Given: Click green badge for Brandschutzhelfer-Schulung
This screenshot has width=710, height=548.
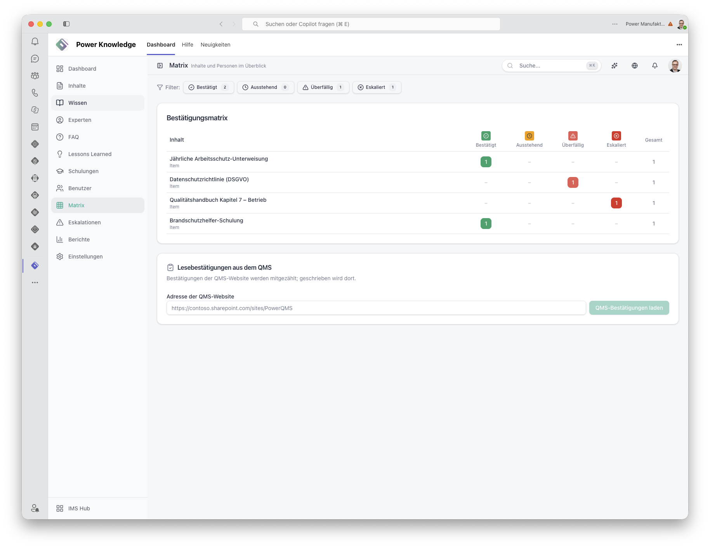Looking at the screenshot, I should point(486,224).
